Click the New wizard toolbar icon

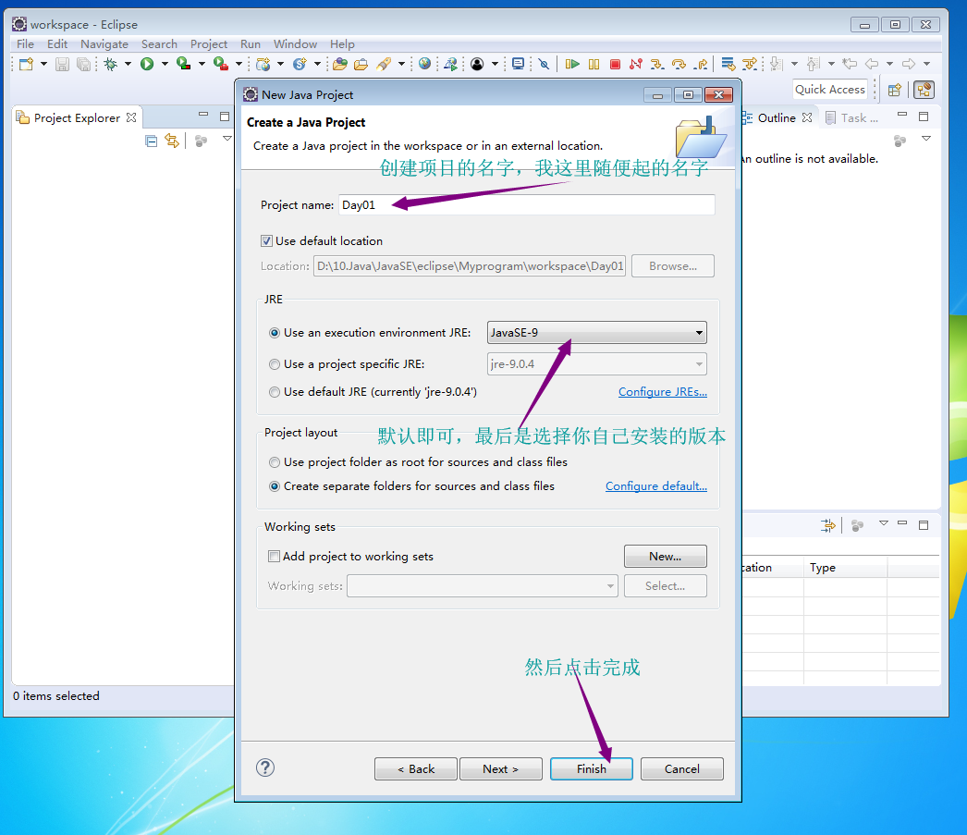point(26,64)
